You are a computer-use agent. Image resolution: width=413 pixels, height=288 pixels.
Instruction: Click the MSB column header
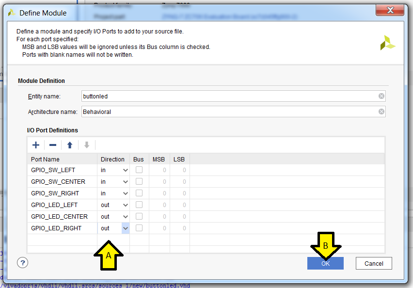[159, 159]
